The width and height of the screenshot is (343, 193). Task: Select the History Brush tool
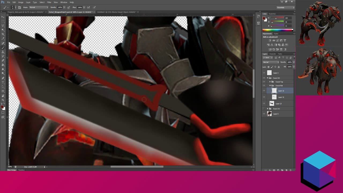tap(3, 56)
